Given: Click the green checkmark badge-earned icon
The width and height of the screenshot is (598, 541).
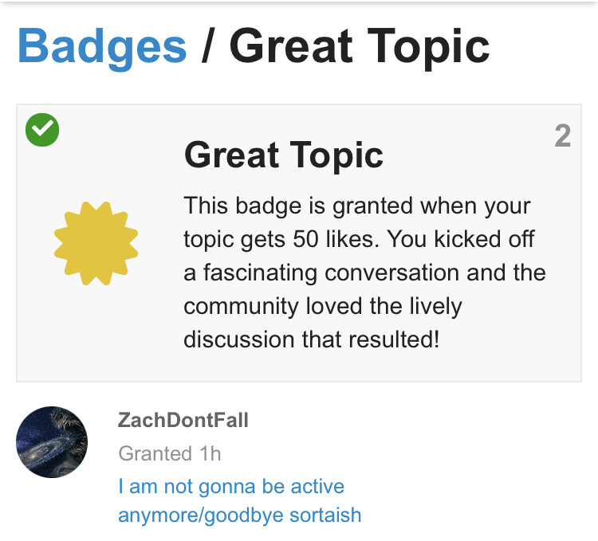Looking at the screenshot, I should 41,129.
